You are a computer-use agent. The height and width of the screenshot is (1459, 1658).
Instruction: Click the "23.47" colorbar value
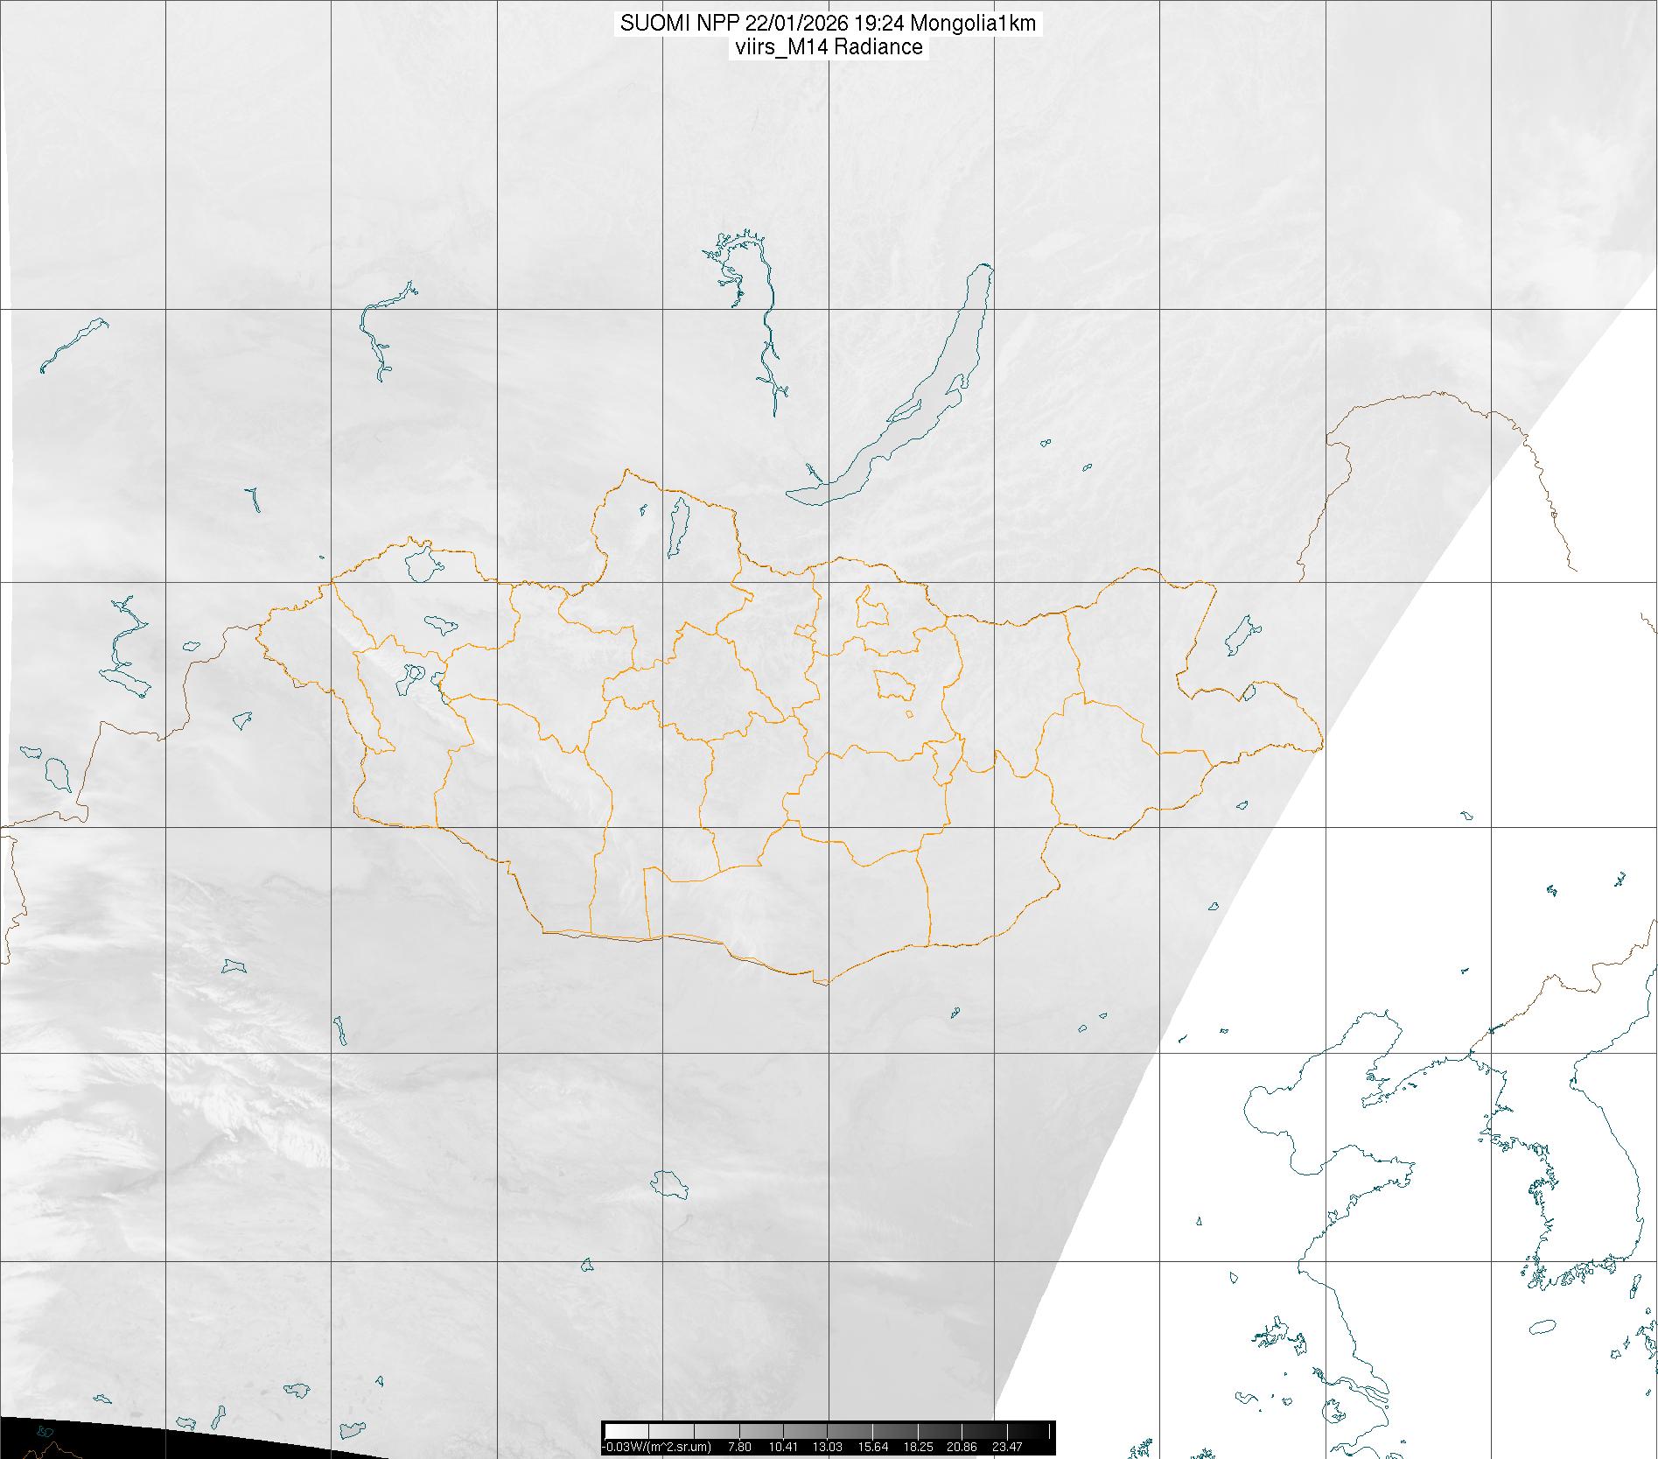tap(1008, 1447)
